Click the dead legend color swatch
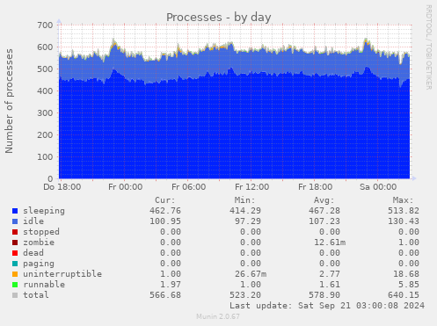 click(15, 253)
